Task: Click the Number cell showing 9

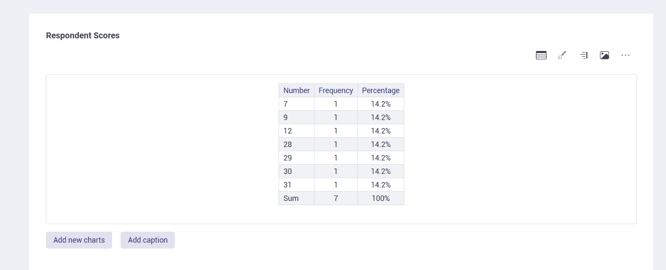Action: [x=296, y=118]
